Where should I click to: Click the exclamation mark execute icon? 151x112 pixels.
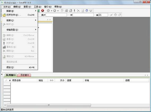74,11
